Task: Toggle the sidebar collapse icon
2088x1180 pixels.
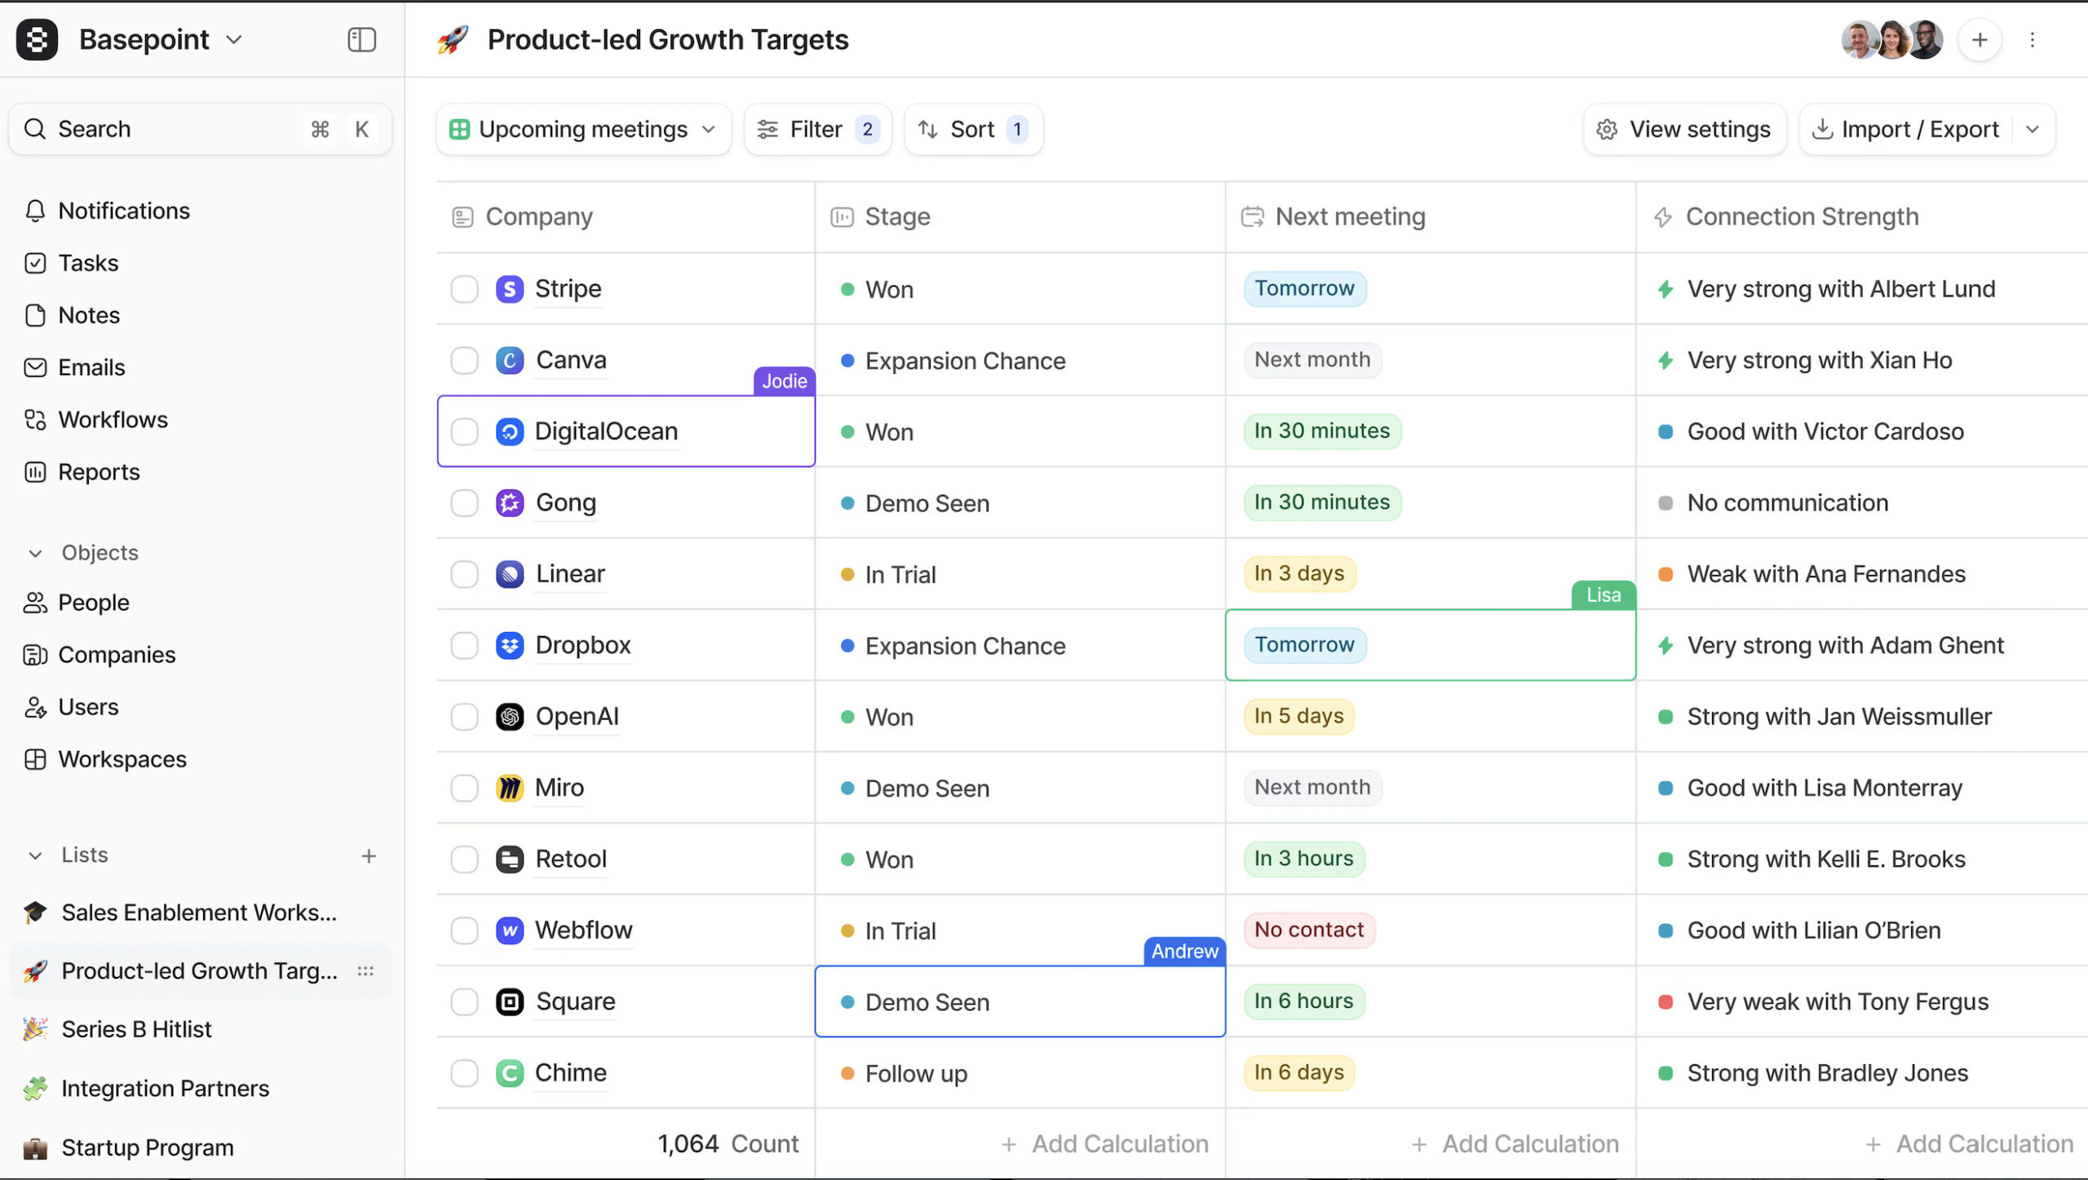Action: click(361, 39)
